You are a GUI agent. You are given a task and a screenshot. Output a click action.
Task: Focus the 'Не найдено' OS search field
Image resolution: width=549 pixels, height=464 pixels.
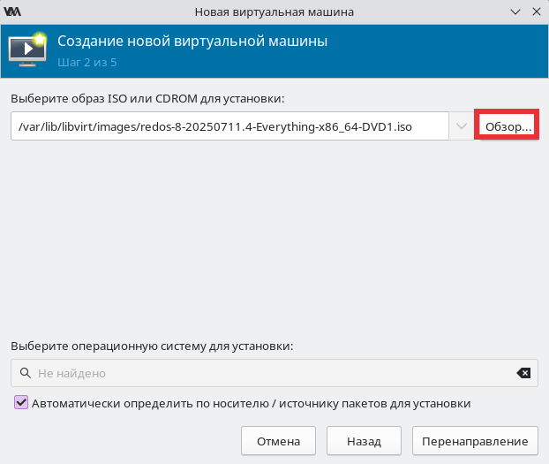274,373
